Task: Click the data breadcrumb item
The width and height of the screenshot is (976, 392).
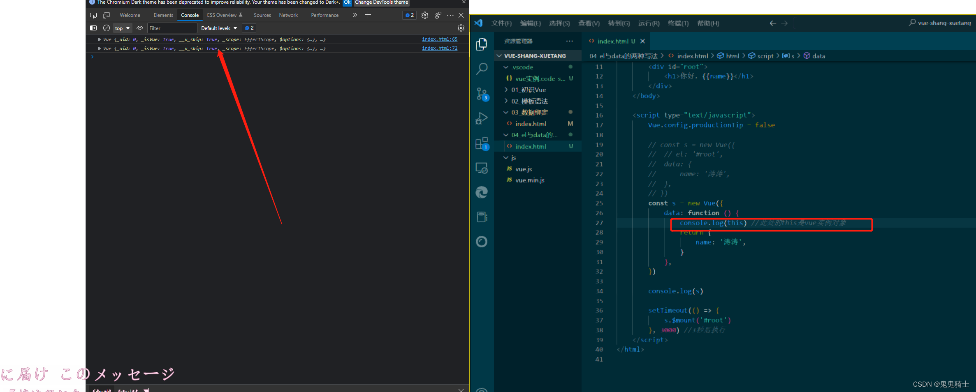Action: (x=818, y=56)
